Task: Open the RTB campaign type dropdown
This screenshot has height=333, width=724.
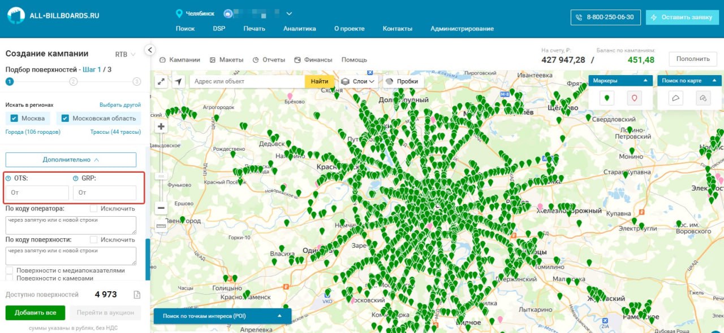Action: [x=126, y=54]
